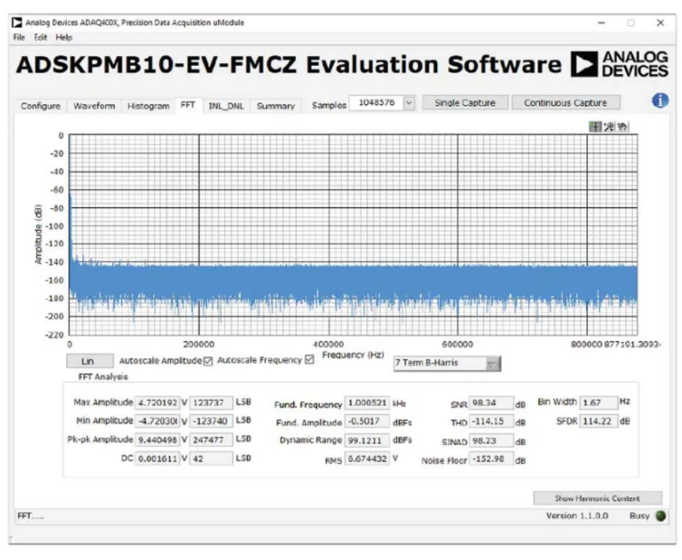This screenshot has width=682, height=560.
Task: Click the Noise Floor value -152.98
Action: point(491,459)
